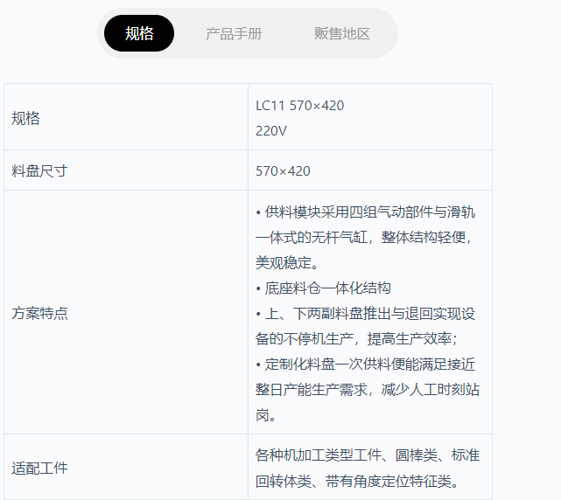
Task: Click the line containing 减少人工时刻站
Action: coord(367,389)
